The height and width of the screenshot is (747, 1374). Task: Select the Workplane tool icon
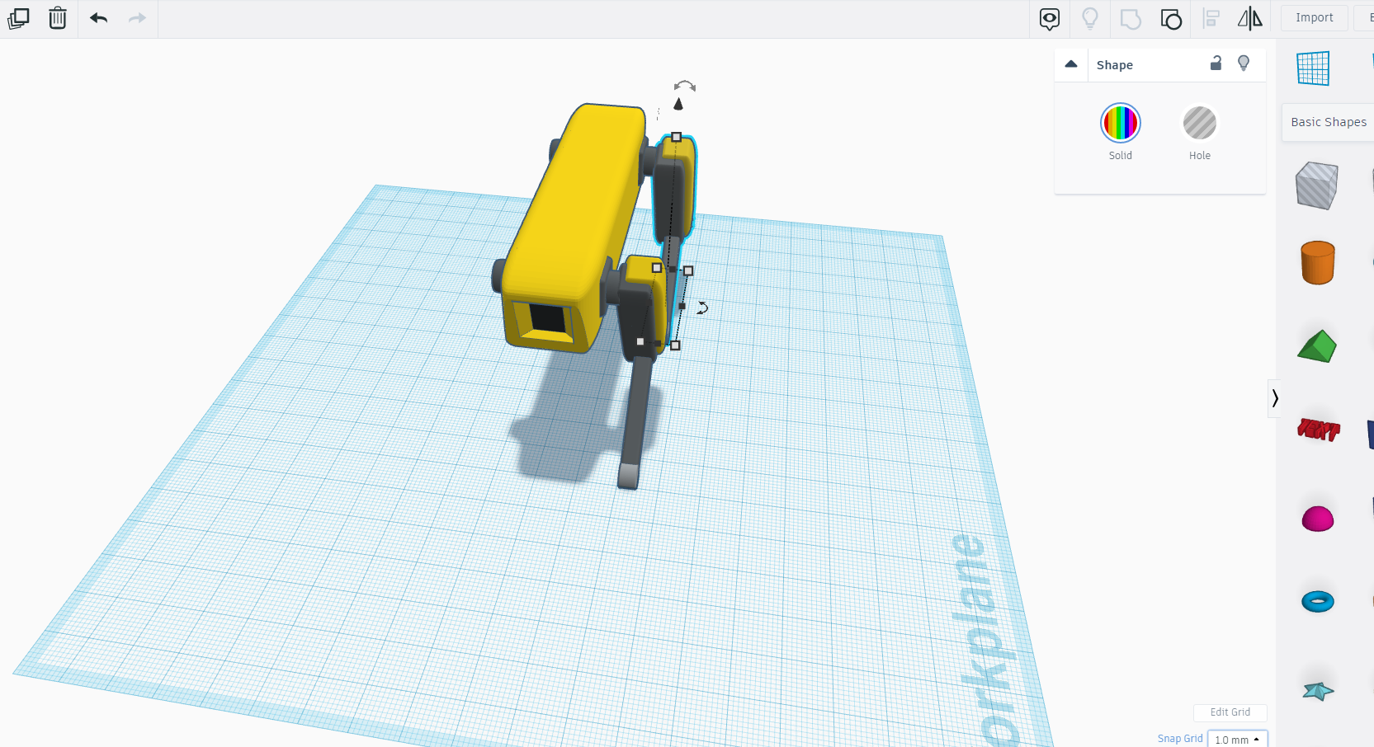(1312, 68)
